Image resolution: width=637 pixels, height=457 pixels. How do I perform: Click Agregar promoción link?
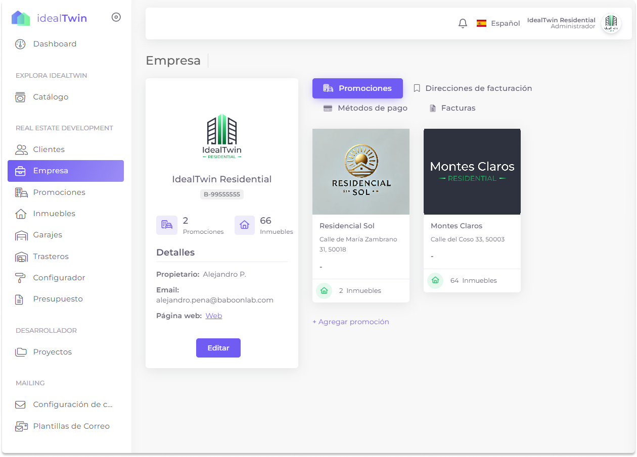click(351, 322)
